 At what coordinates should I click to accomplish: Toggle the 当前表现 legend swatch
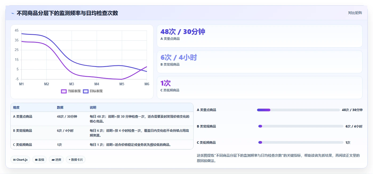point(64,91)
